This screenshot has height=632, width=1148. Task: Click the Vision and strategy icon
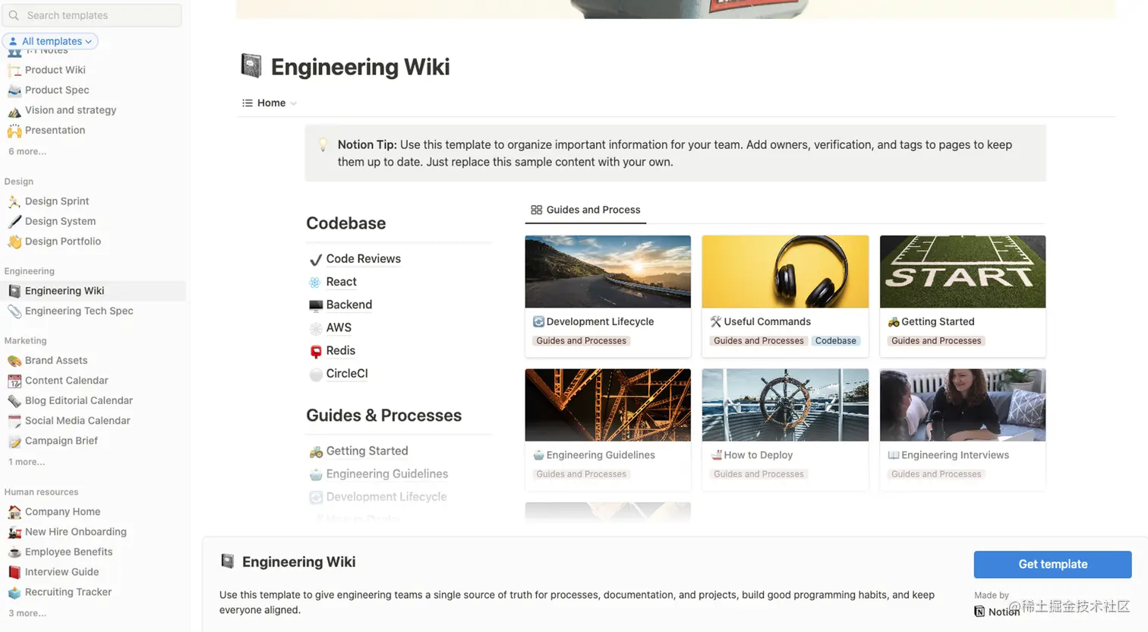point(14,110)
